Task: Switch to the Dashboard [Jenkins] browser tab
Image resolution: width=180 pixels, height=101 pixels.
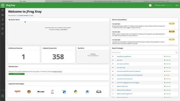Action: 67,1
